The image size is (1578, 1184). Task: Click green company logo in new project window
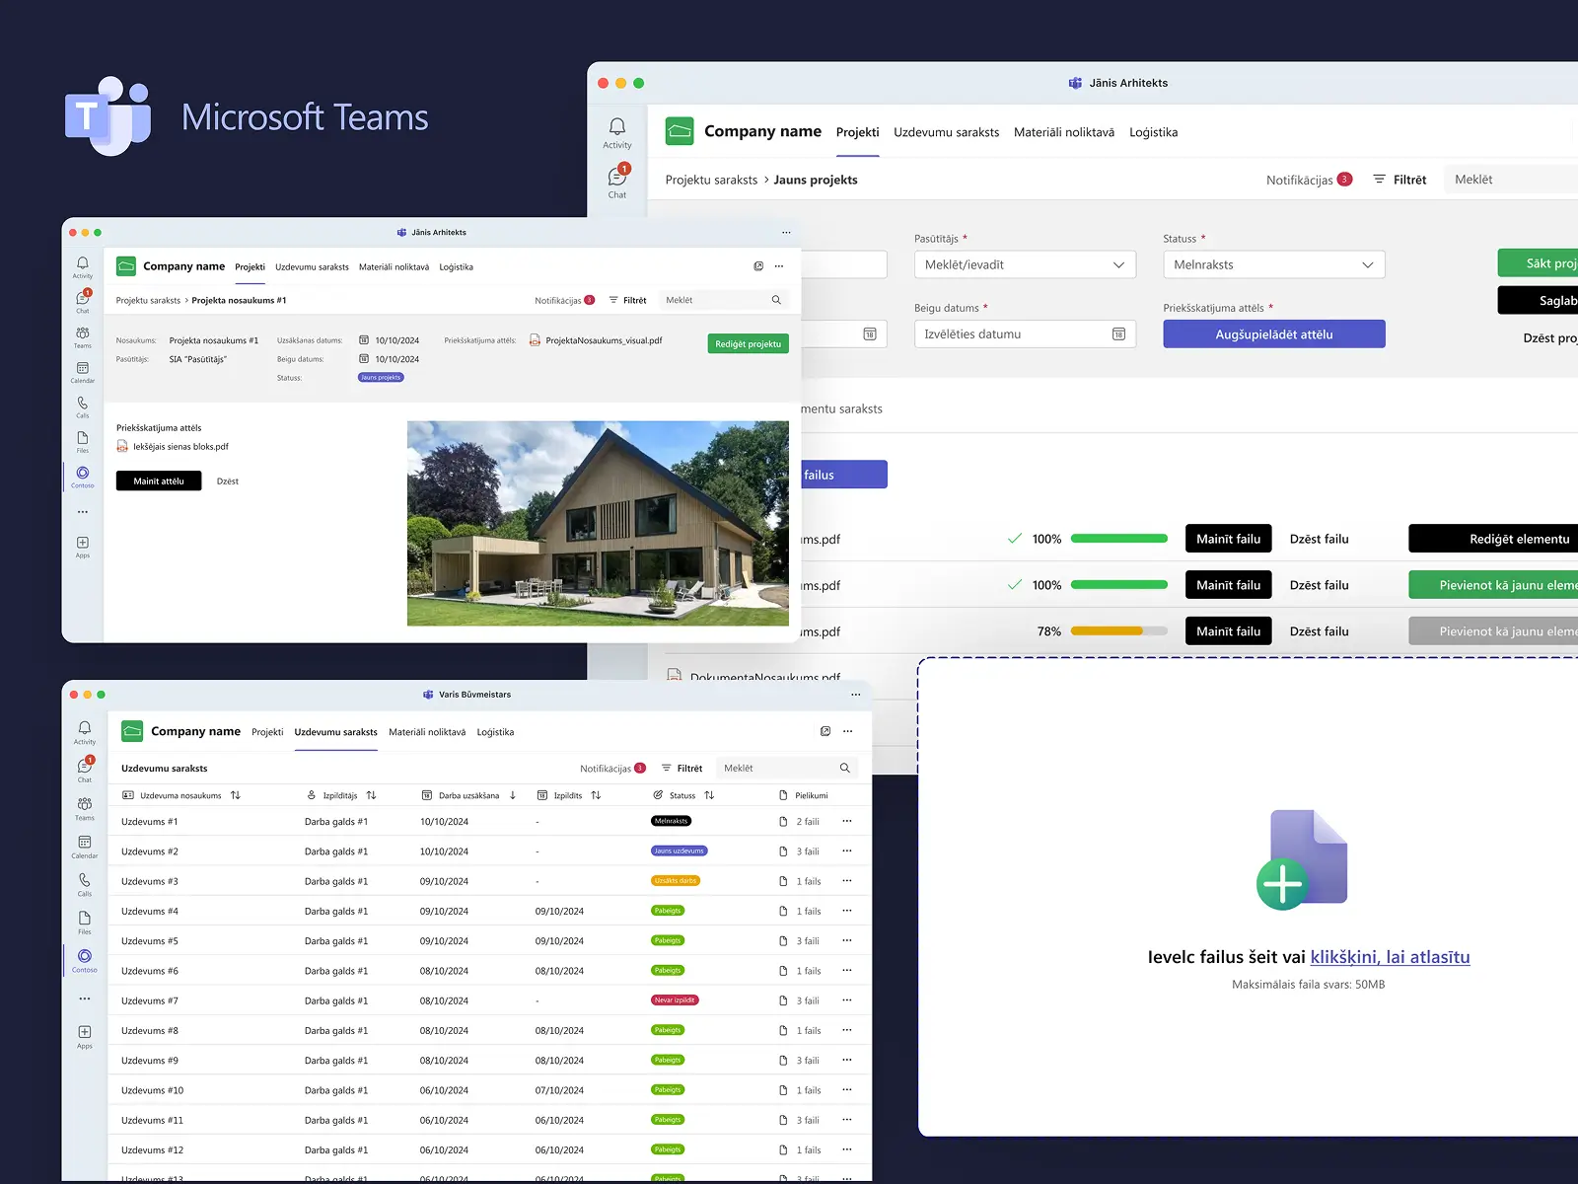[680, 131]
